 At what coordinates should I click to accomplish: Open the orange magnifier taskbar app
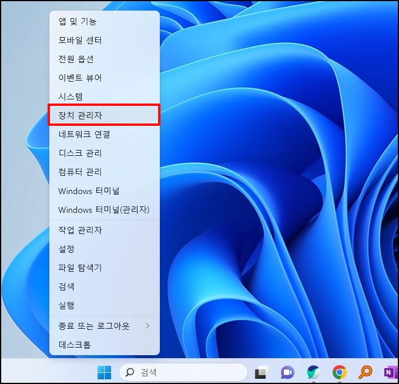[366, 373]
